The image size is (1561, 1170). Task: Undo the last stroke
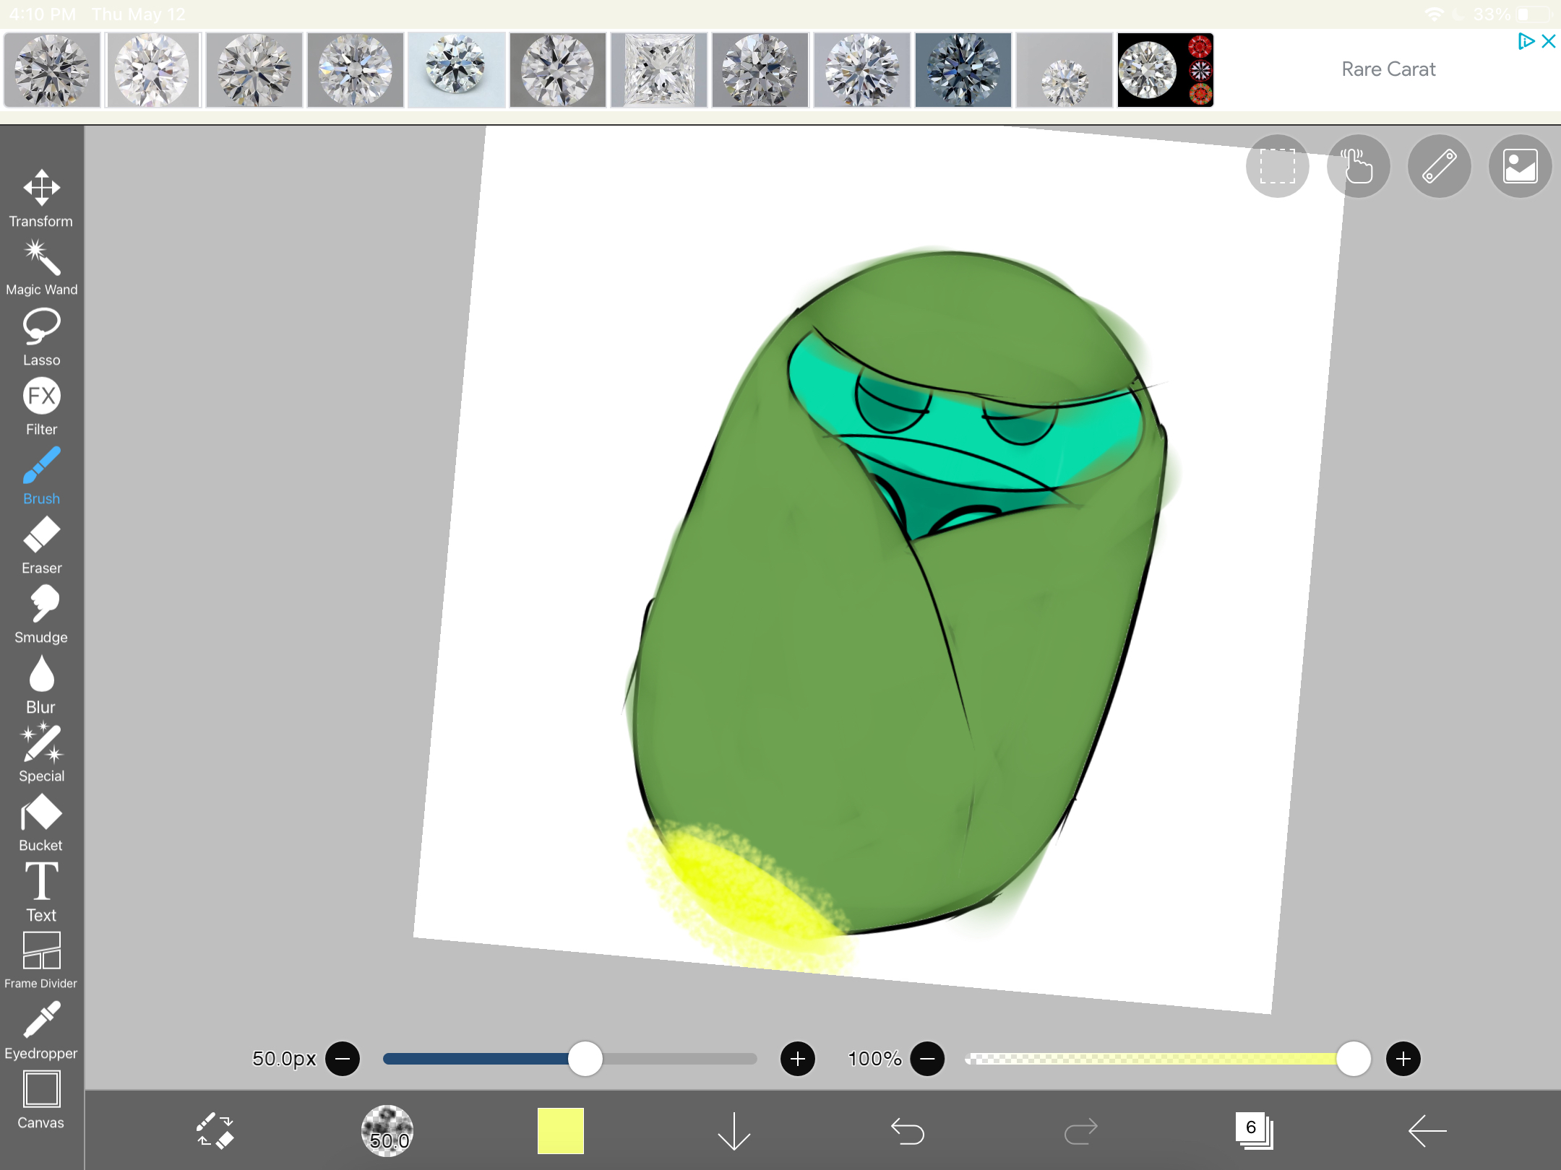907,1130
